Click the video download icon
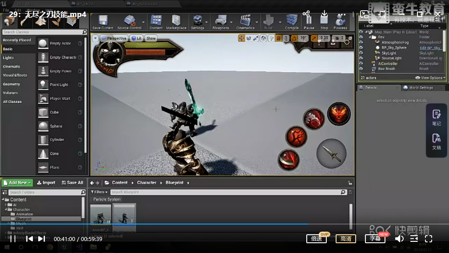449x253 pixels. (324, 14)
